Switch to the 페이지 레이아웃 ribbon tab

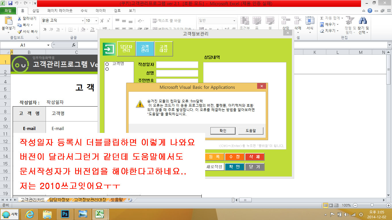pyautogui.click(x=60, y=11)
